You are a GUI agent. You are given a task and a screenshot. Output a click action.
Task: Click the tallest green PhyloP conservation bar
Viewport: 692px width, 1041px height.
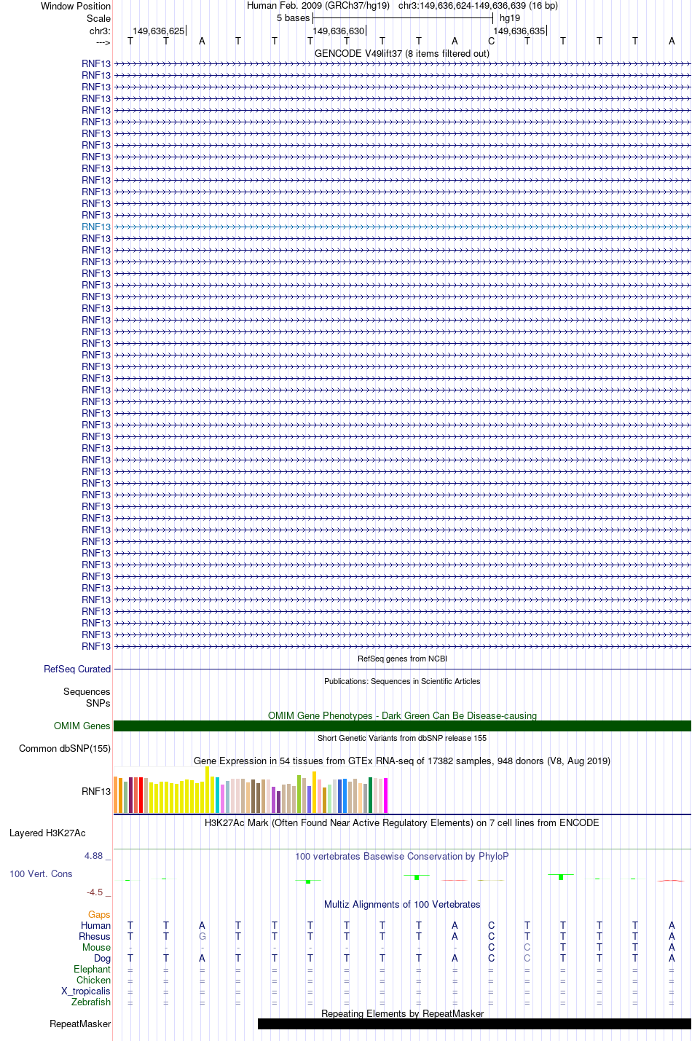(x=561, y=877)
